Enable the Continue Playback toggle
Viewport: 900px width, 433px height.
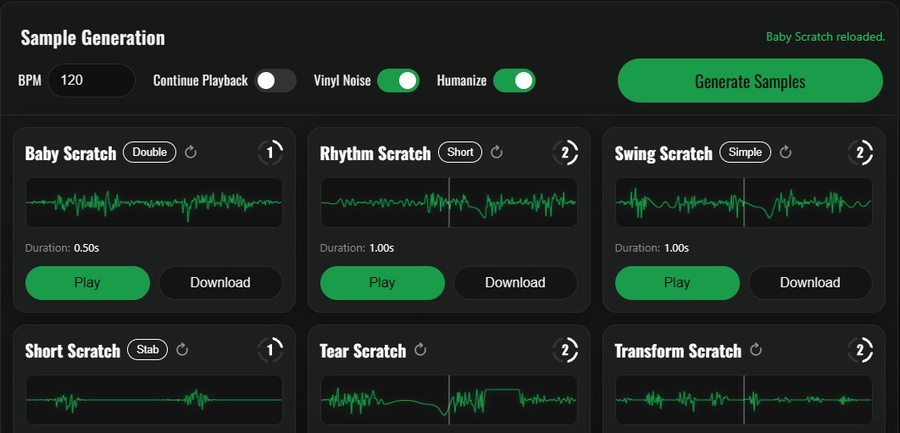click(x=275, y=80)
